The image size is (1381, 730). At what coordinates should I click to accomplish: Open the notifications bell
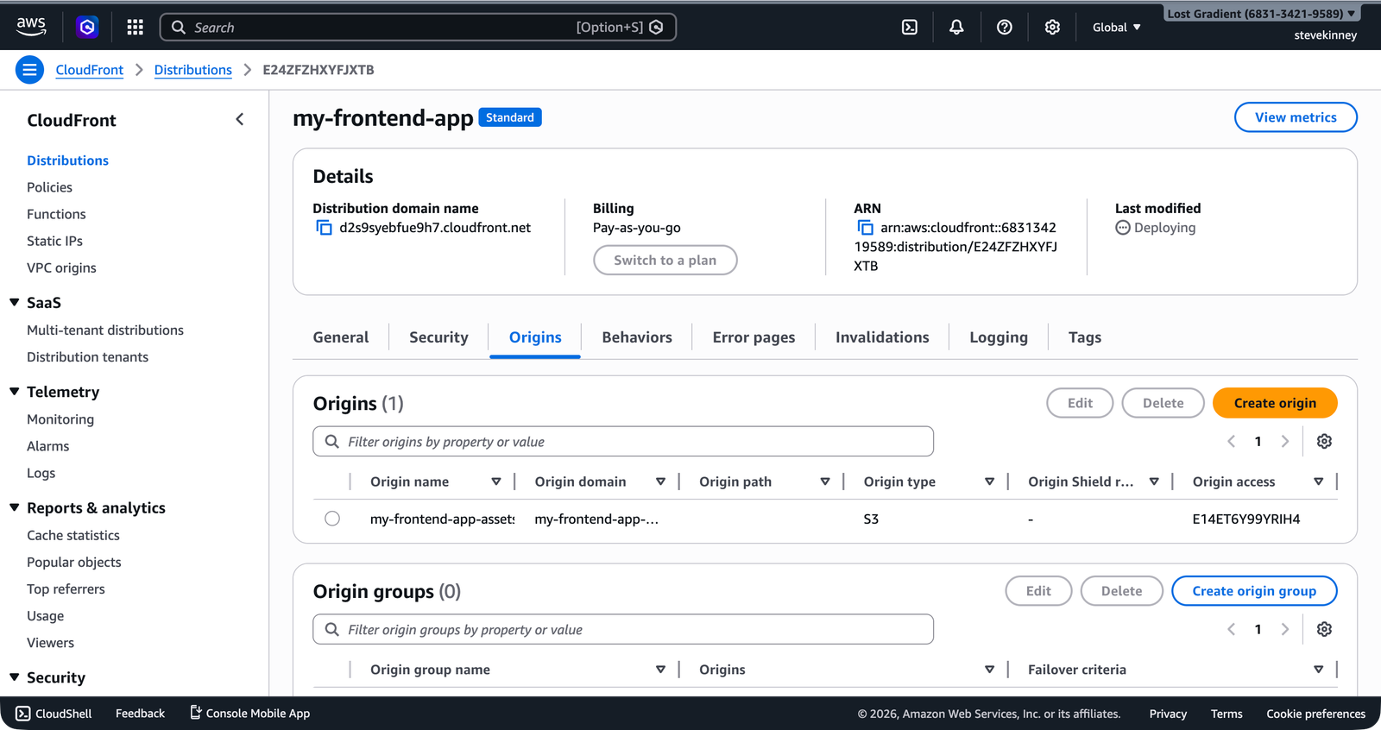click(x=956, y=28)
